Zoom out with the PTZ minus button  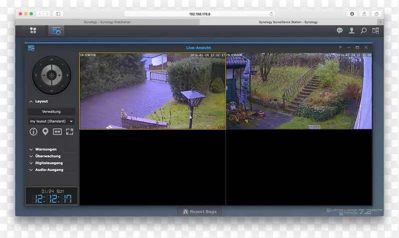[x=44, y=75]
